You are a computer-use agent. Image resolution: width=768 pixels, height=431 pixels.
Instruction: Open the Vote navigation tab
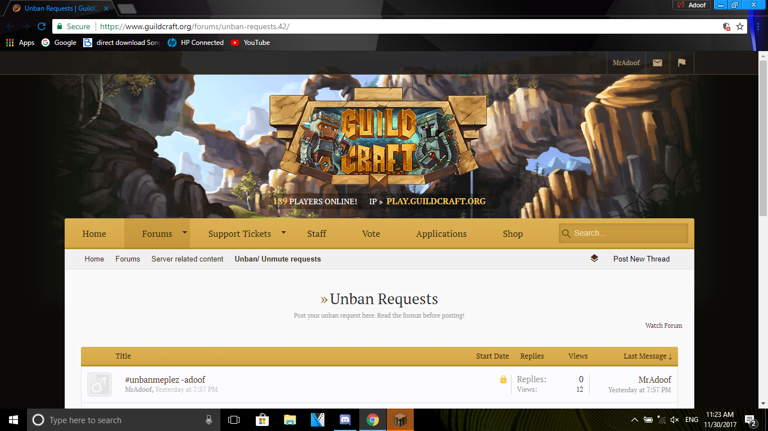[371, 234]
